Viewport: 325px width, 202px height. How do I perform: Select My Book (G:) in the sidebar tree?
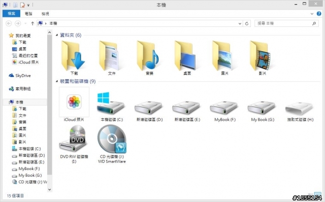(30, 175)
